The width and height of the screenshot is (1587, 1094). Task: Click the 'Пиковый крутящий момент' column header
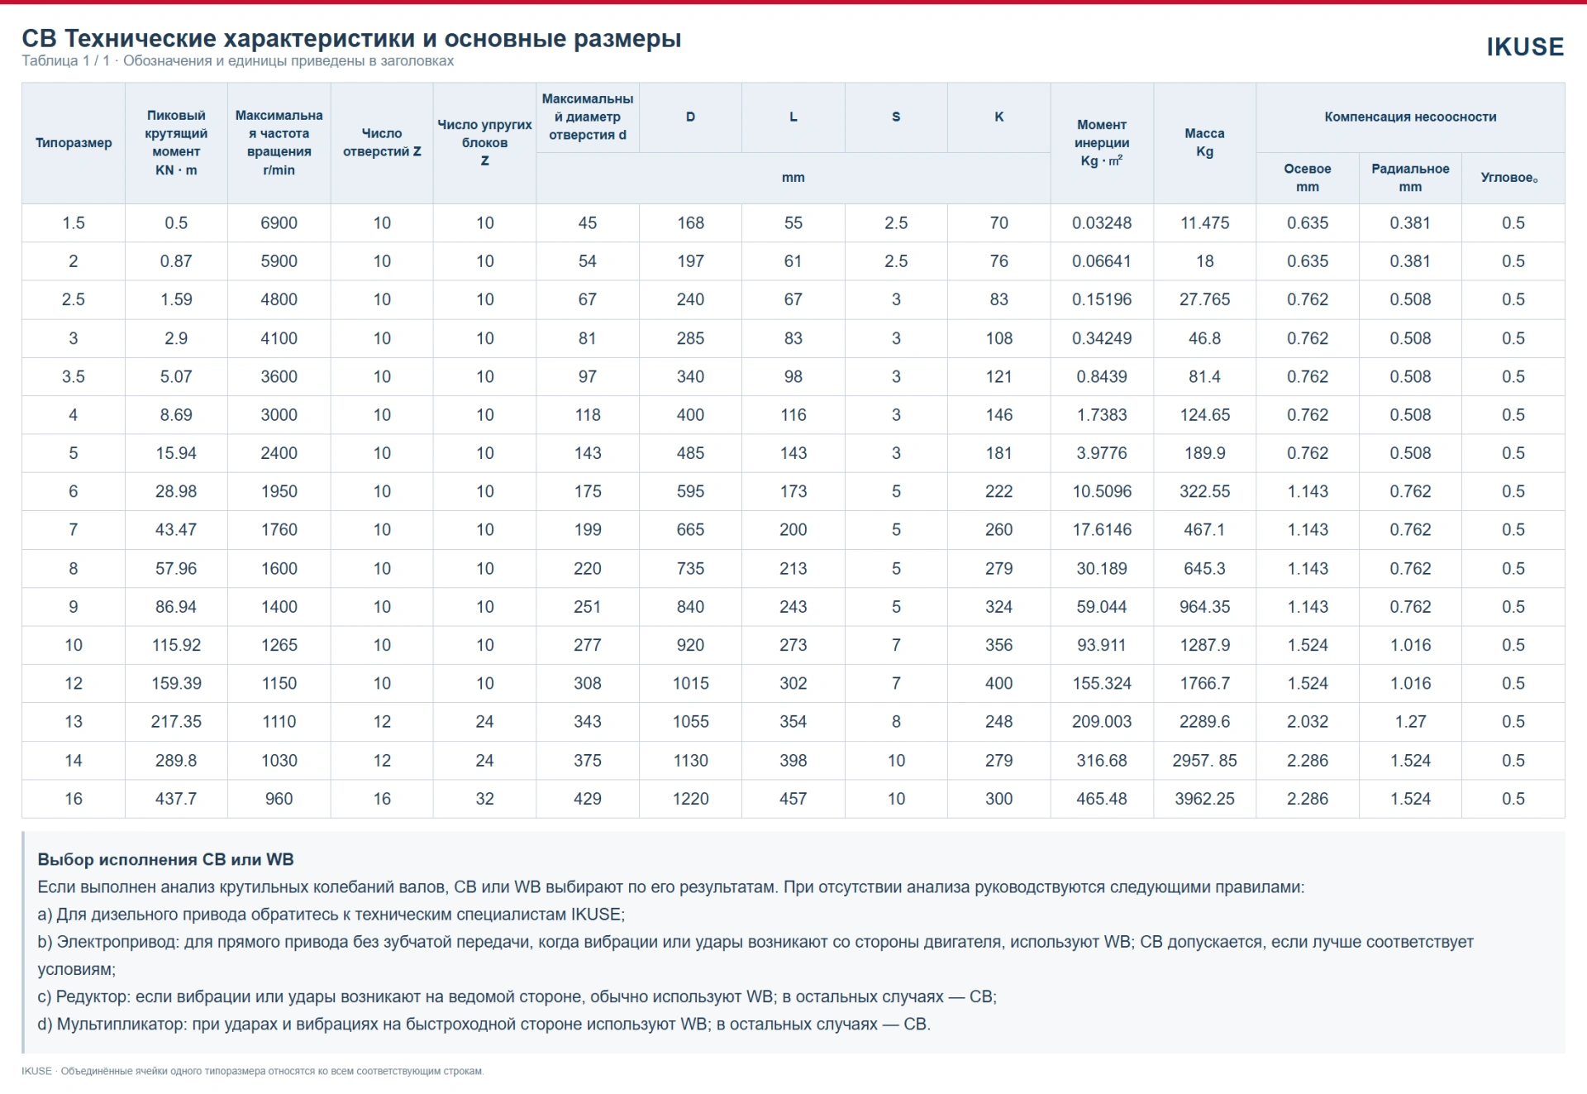click(176, 143)
